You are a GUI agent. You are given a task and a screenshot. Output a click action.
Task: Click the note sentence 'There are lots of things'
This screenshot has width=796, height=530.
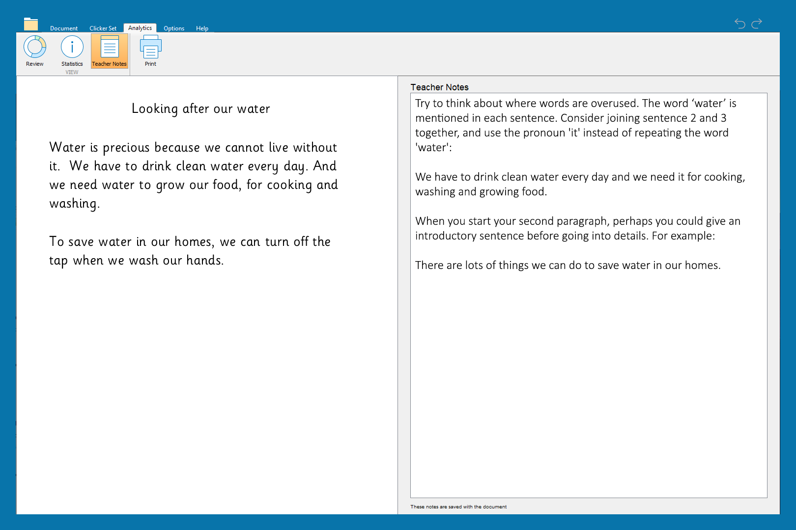[568, 265]
